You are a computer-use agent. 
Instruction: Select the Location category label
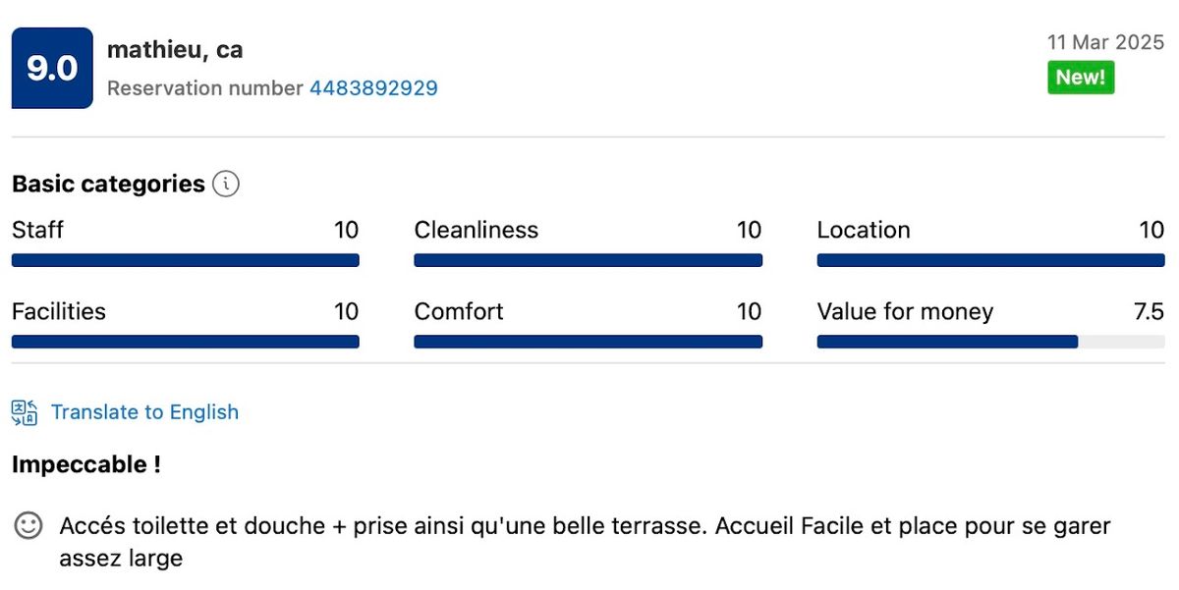864,230
